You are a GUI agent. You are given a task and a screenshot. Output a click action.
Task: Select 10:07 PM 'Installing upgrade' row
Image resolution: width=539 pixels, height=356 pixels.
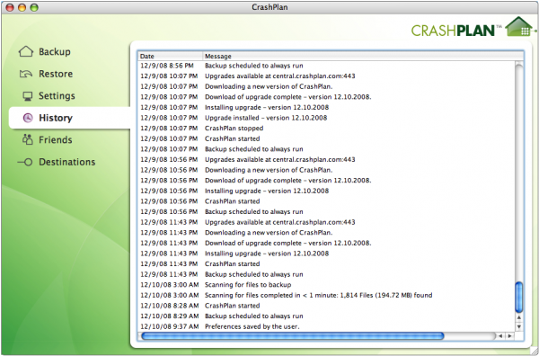click(x=327, y=107)
